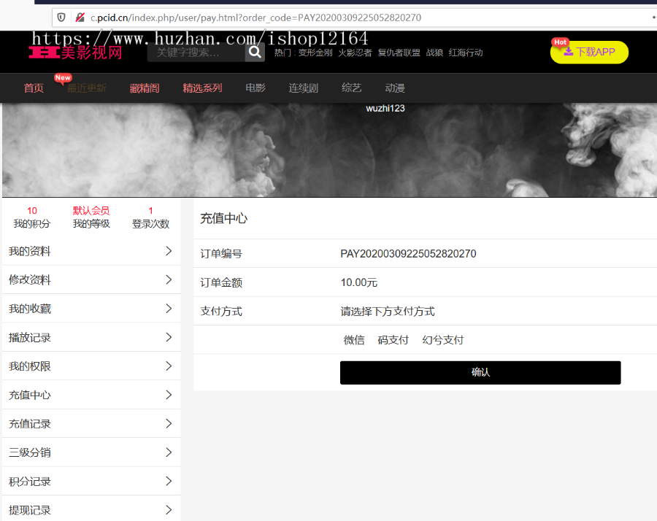Click the keyword search input field
Viewport: 657px width, 521px height.
coord(196,53)
